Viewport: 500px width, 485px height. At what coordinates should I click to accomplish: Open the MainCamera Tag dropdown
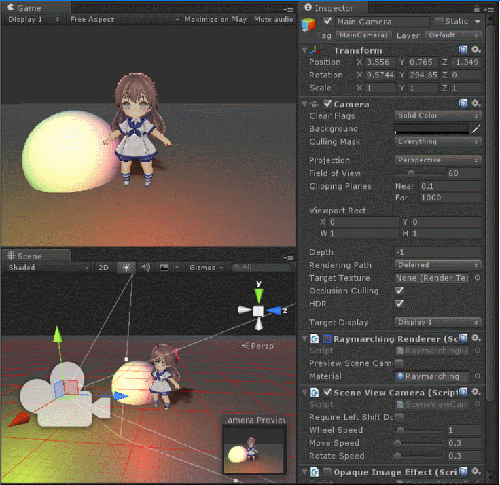pos(363,35)
